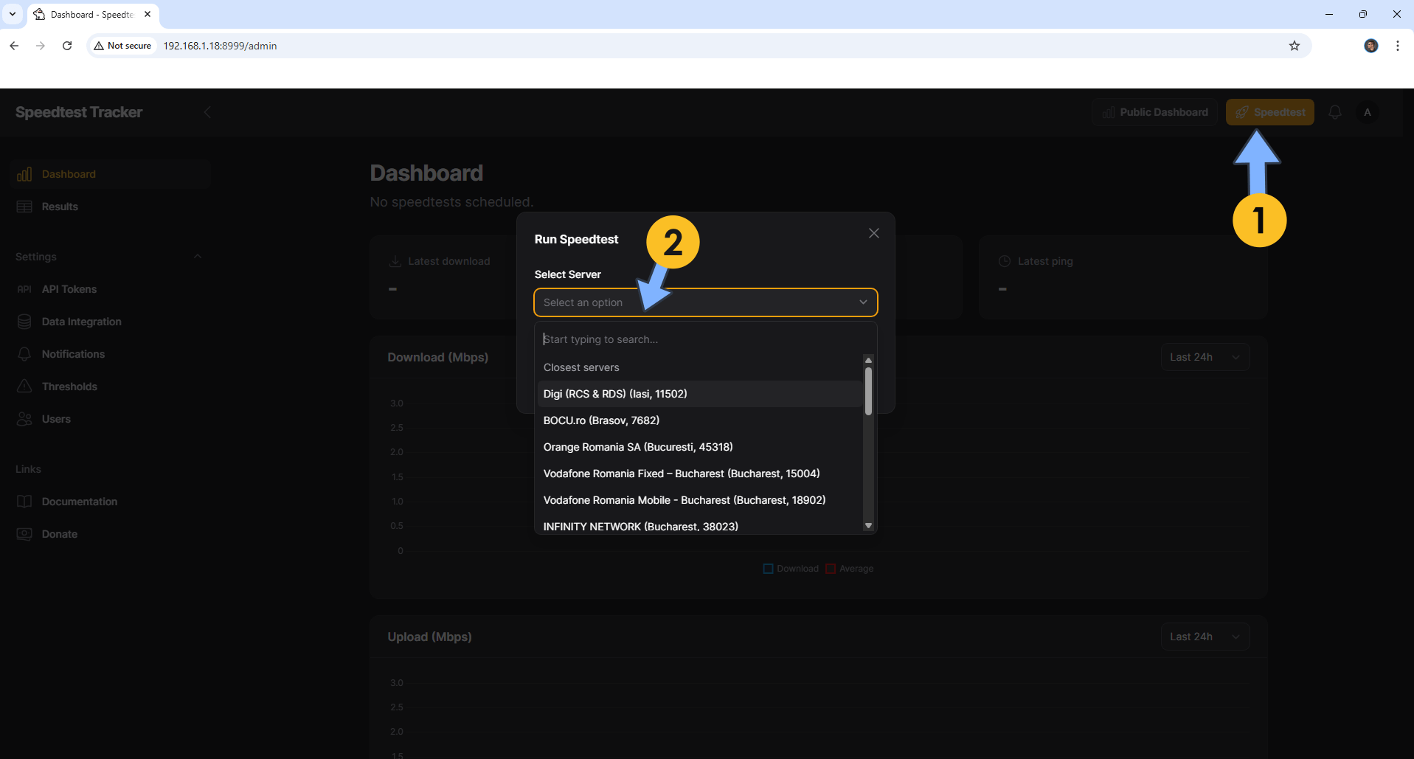Reload the page in browser

67,46
